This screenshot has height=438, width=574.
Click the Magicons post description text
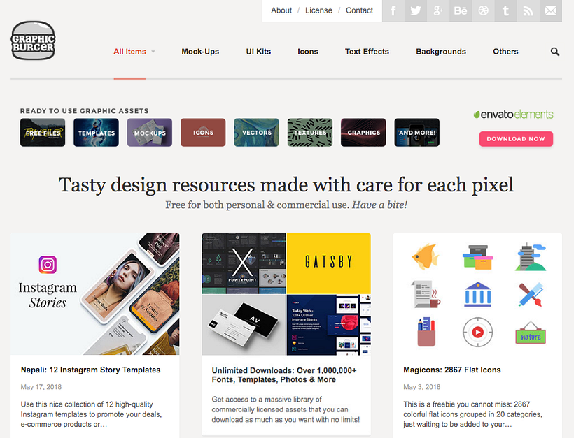(473, 414)
